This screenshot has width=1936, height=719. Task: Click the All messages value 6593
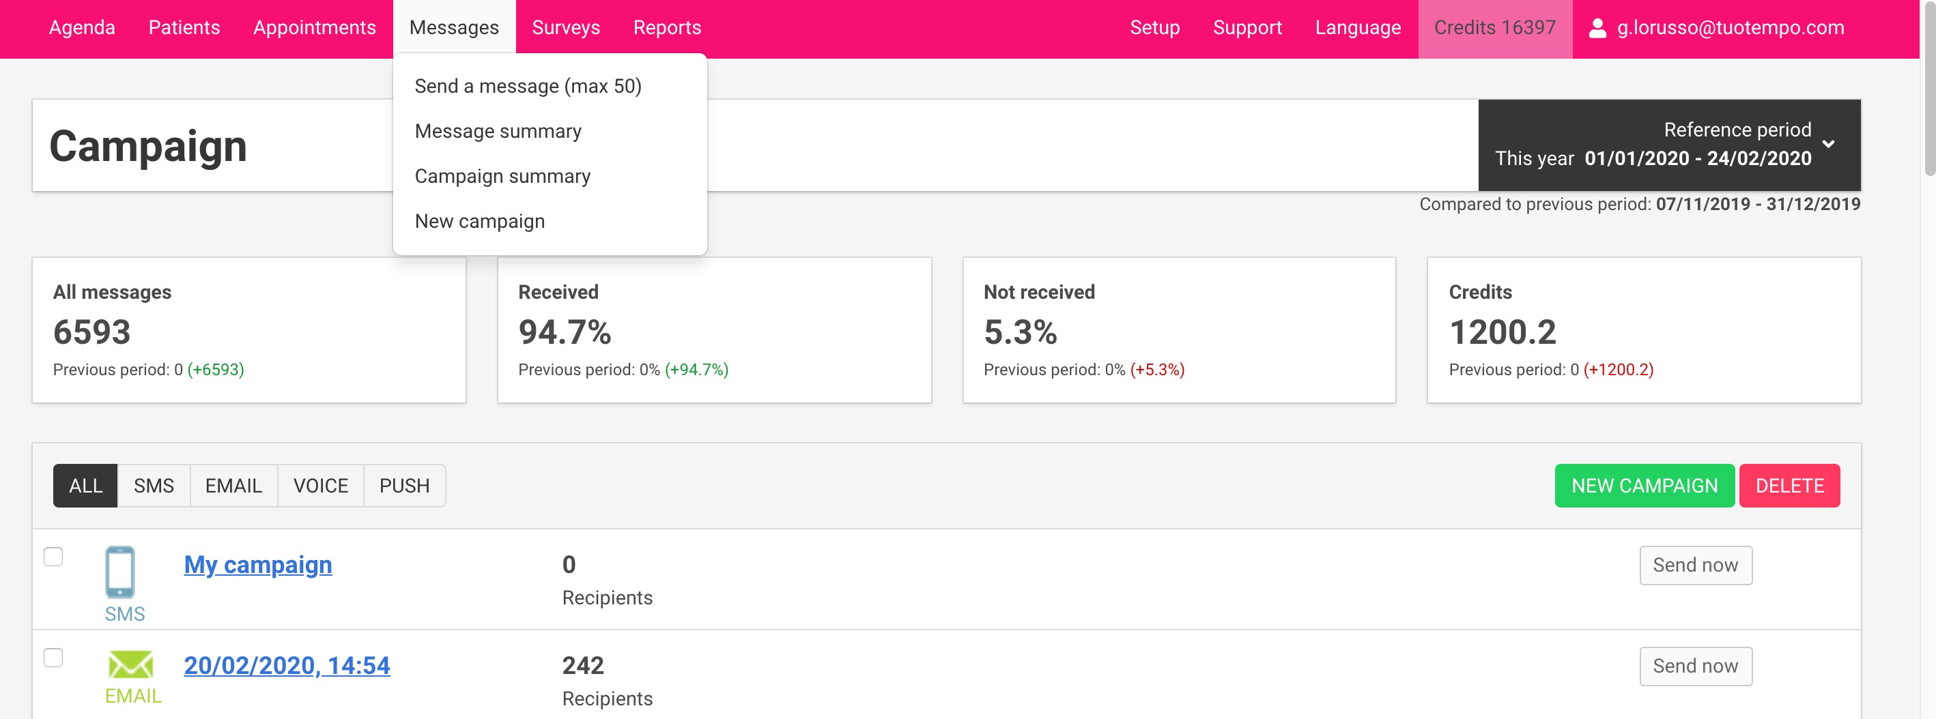pos(91,332)
